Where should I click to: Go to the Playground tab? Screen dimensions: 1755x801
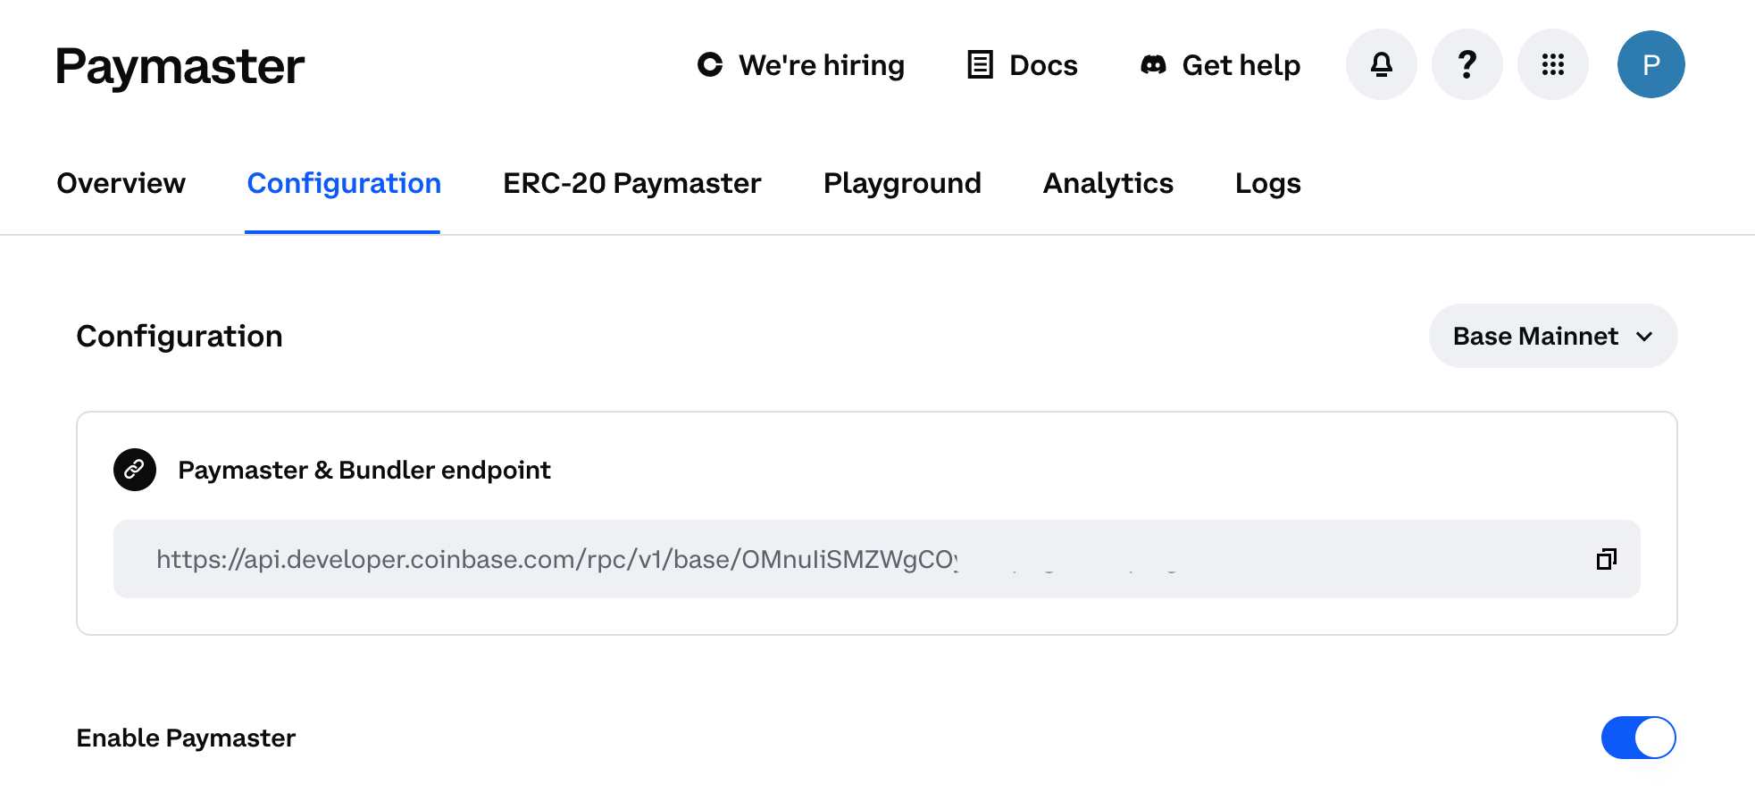(901, 183)
